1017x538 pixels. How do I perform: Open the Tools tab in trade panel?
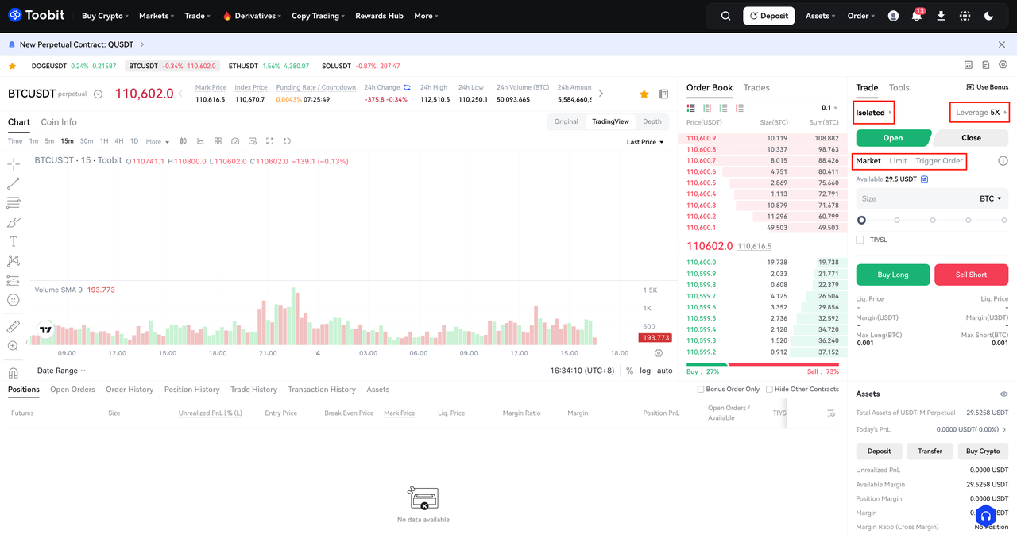[x=899, y=87]
